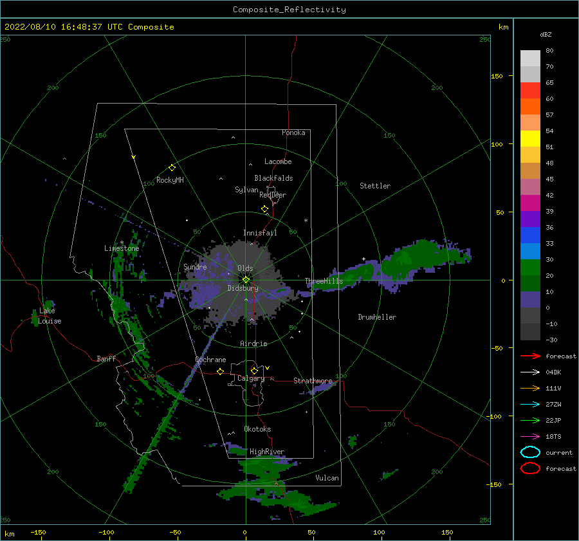Click the orange 111V arrow icon
This screenshot has height=541, width=579.
530,388
